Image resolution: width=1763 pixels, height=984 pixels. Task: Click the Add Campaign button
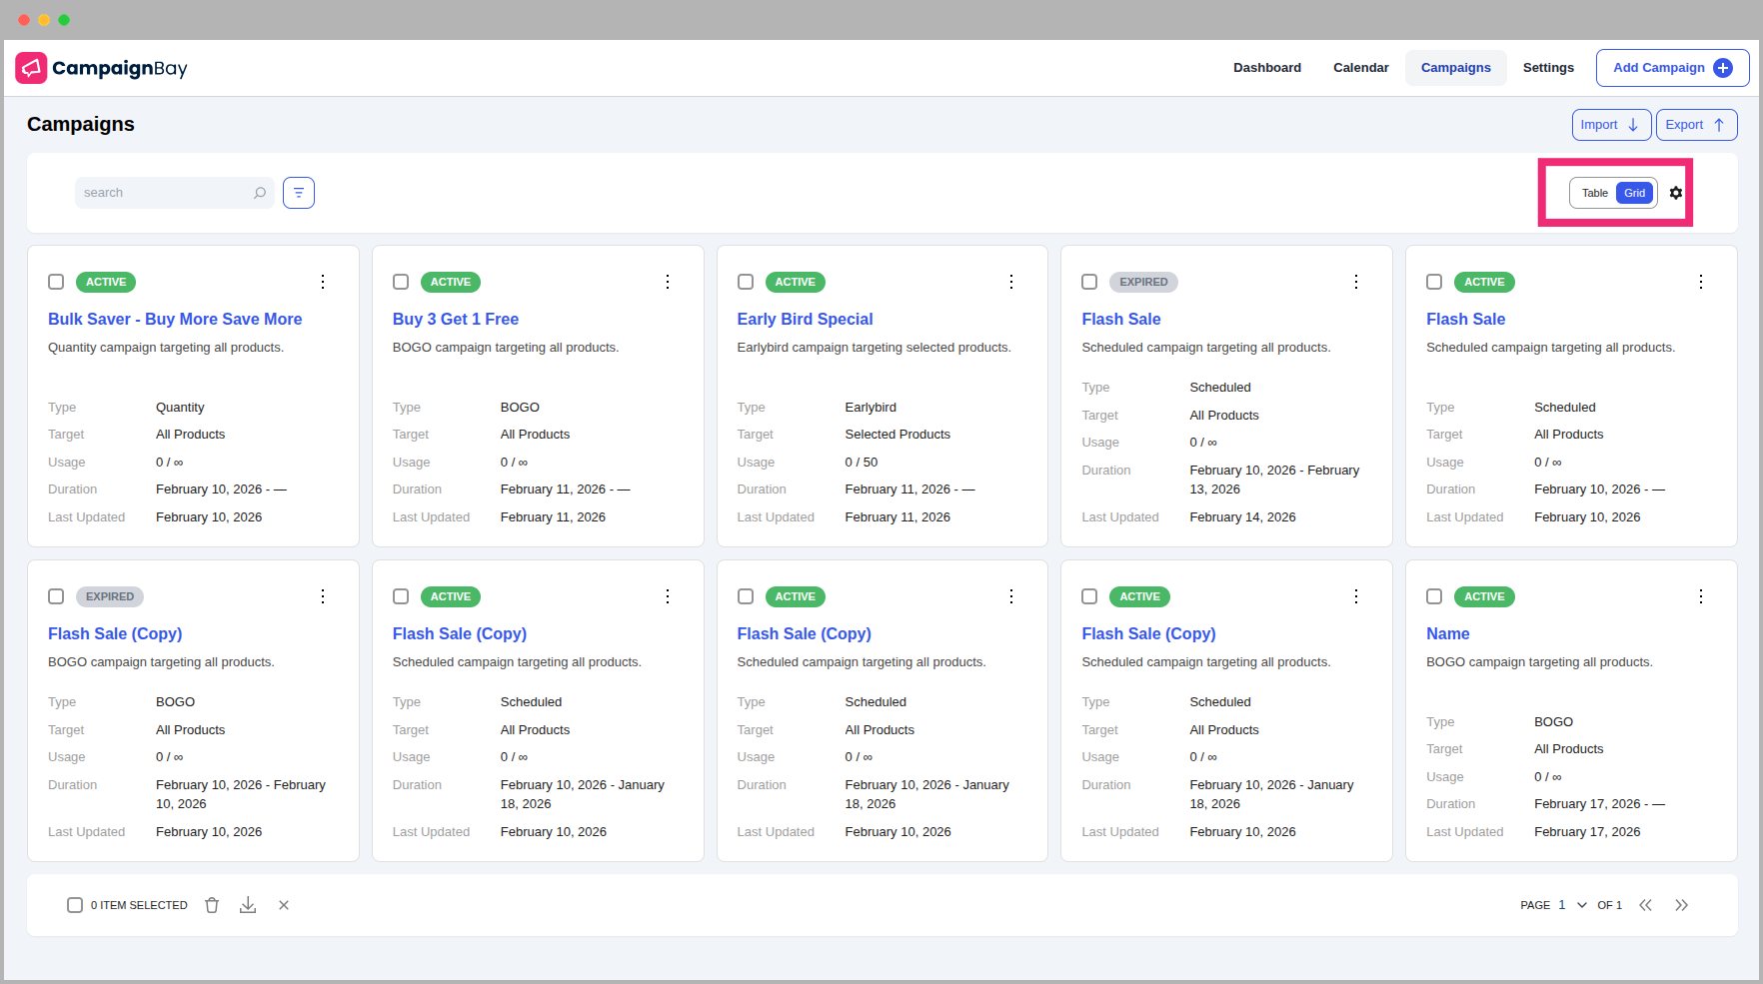point(1672,67)
